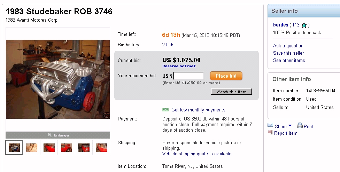340x172 pixels.
Task: Click the maximum bid input field
Action: (x=188, y=76)
